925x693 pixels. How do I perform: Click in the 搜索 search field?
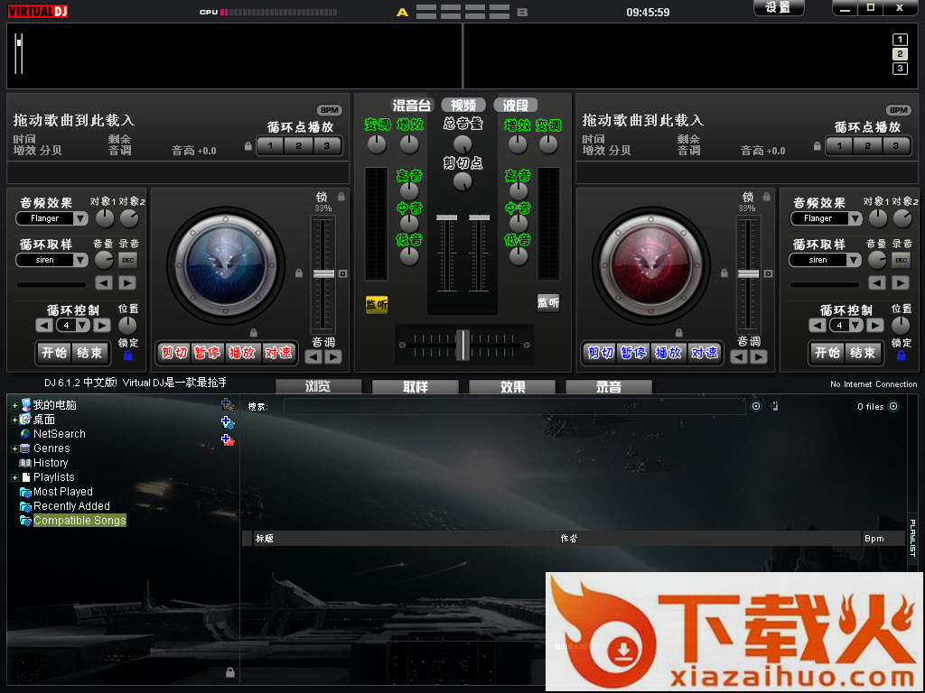514,406
